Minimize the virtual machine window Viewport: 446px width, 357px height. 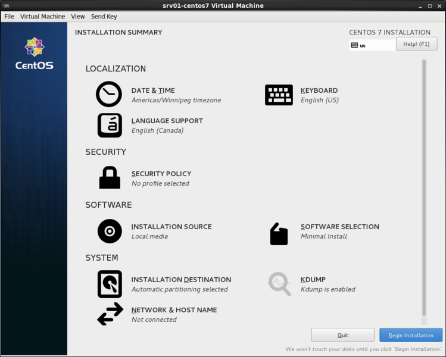(420, 6)
